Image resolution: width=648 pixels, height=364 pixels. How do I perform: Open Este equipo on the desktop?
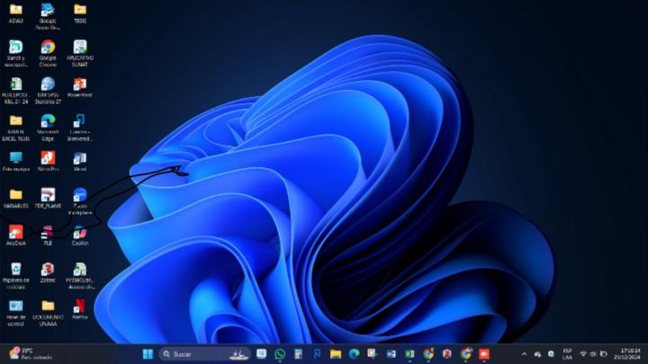[15, 162]
